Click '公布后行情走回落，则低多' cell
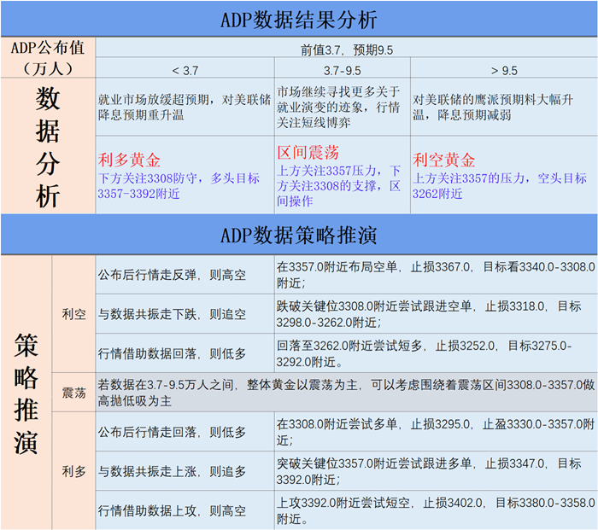Image resolution: width=598 pixels, height=530 pixels. tap(185, 432)
